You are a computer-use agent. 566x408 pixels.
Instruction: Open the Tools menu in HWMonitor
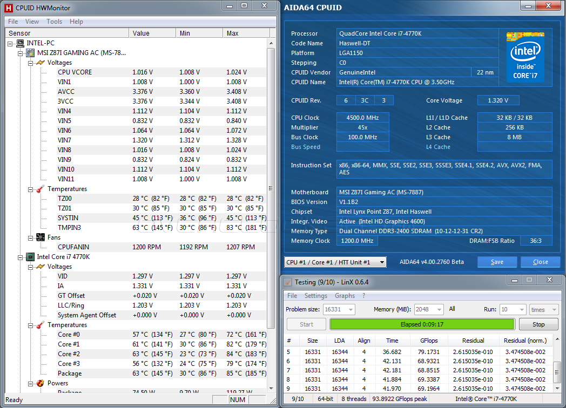point(54,22)
